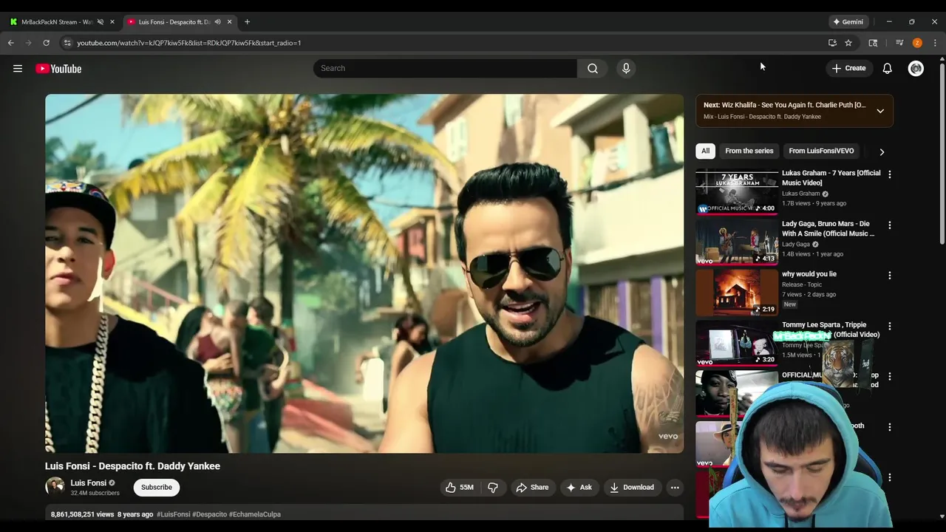Open the YouTube guide hamburger menu
The width and height of the screenshot is (946, 532).
point(18,69)
